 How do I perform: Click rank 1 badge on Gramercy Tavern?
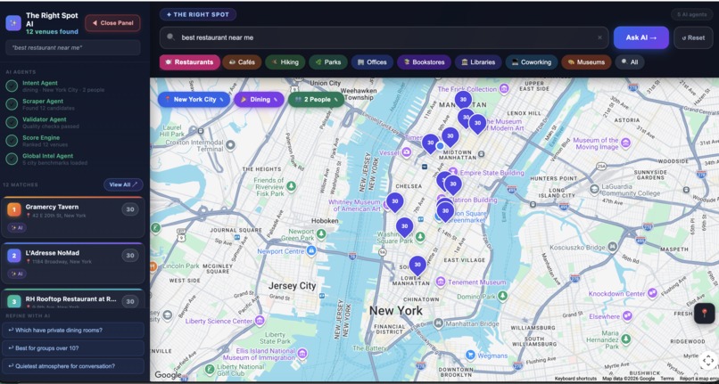coord(14,210)
